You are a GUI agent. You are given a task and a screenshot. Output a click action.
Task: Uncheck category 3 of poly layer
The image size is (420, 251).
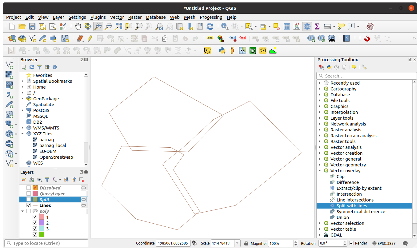coord(35,229)
